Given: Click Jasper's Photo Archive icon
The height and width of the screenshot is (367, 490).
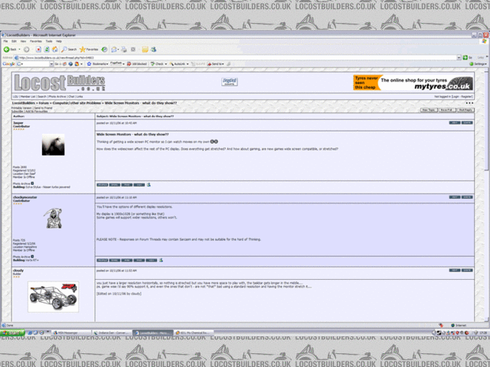Looking at the screenshot, I should 32,183.
